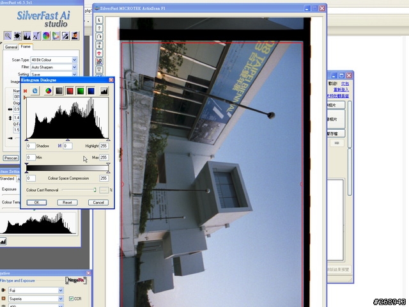Image resolution: width=409 pixels, height=307 pixels.
Task: Select the pipette tool icon
Action: point(65,36)
